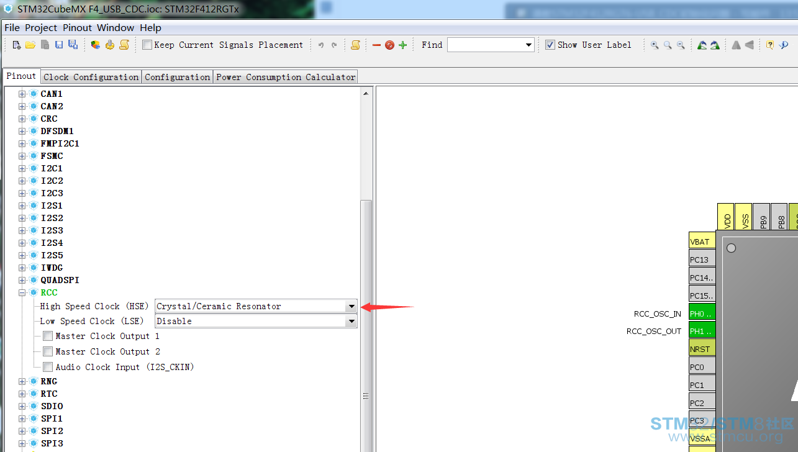
Task: Click the VBAT pin on chip
Action: [x=702, y=242]
